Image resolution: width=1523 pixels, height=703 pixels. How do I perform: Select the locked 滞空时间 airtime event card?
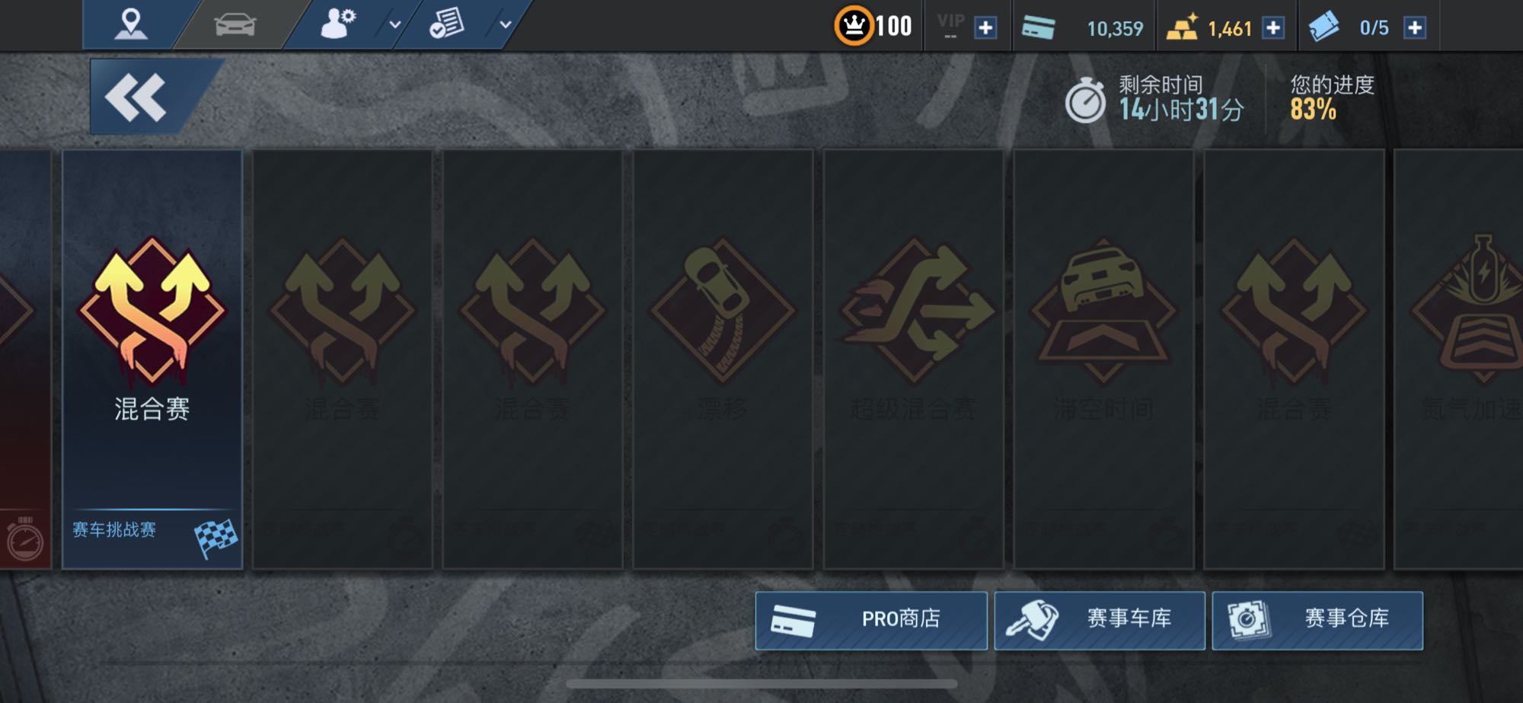[x=1103, y=359]
